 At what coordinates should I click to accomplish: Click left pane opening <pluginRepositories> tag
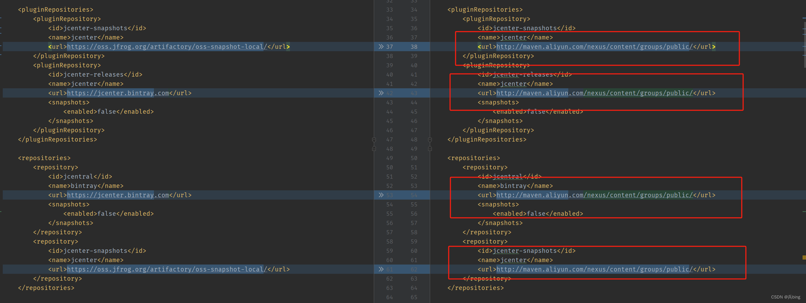[56, 10]
